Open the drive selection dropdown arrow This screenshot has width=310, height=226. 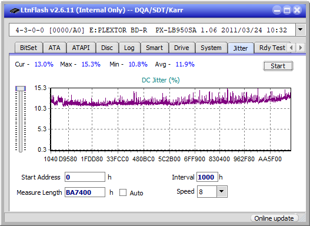point(301,30)
